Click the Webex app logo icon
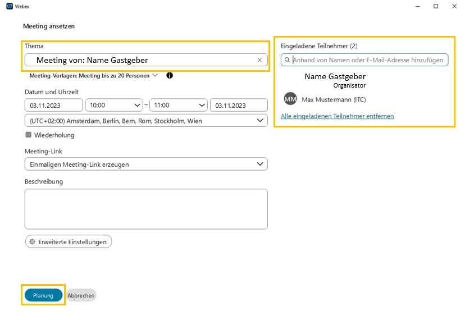The height and width of the screenshot is (320, 474). pyautogui.click(x=10, y=6)
